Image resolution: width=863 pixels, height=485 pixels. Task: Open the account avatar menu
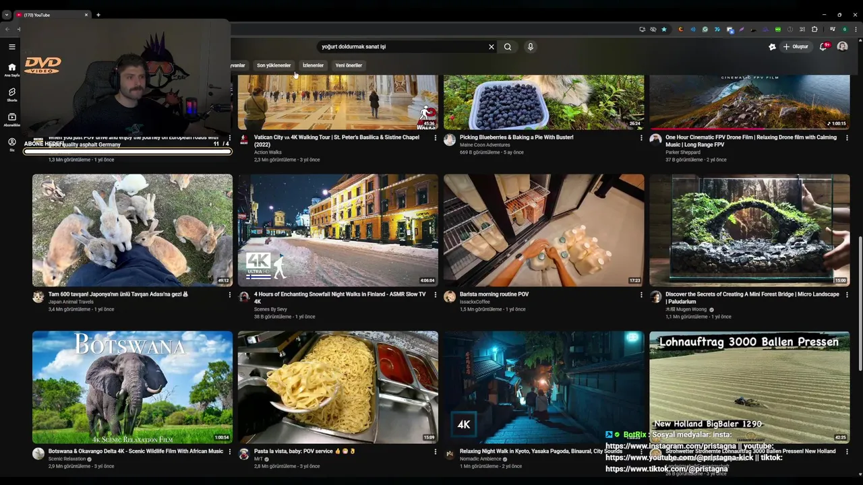(x=842, y=46)
